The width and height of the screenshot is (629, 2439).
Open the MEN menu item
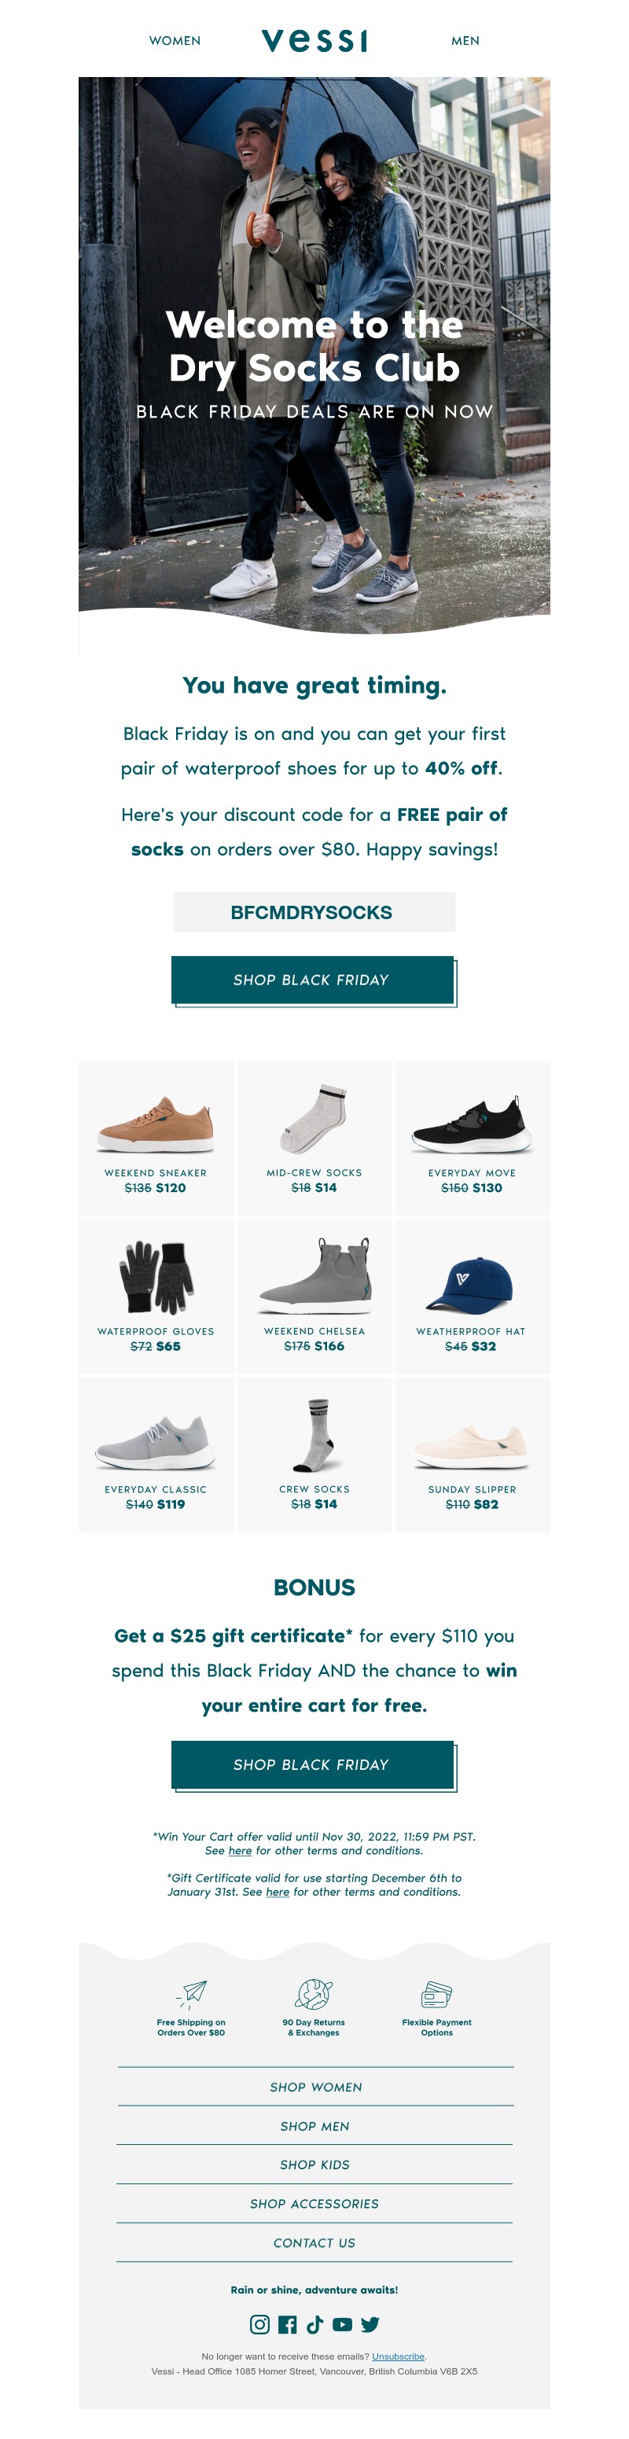coord(465,41)
